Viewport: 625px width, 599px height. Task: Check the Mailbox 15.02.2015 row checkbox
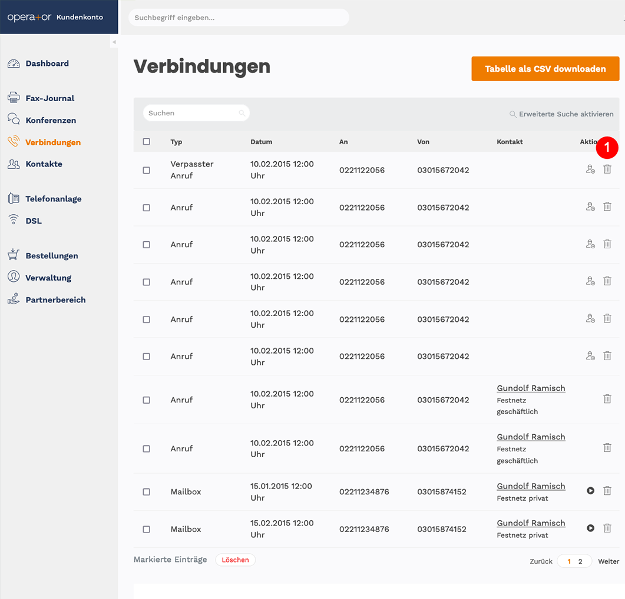[146, 530]
